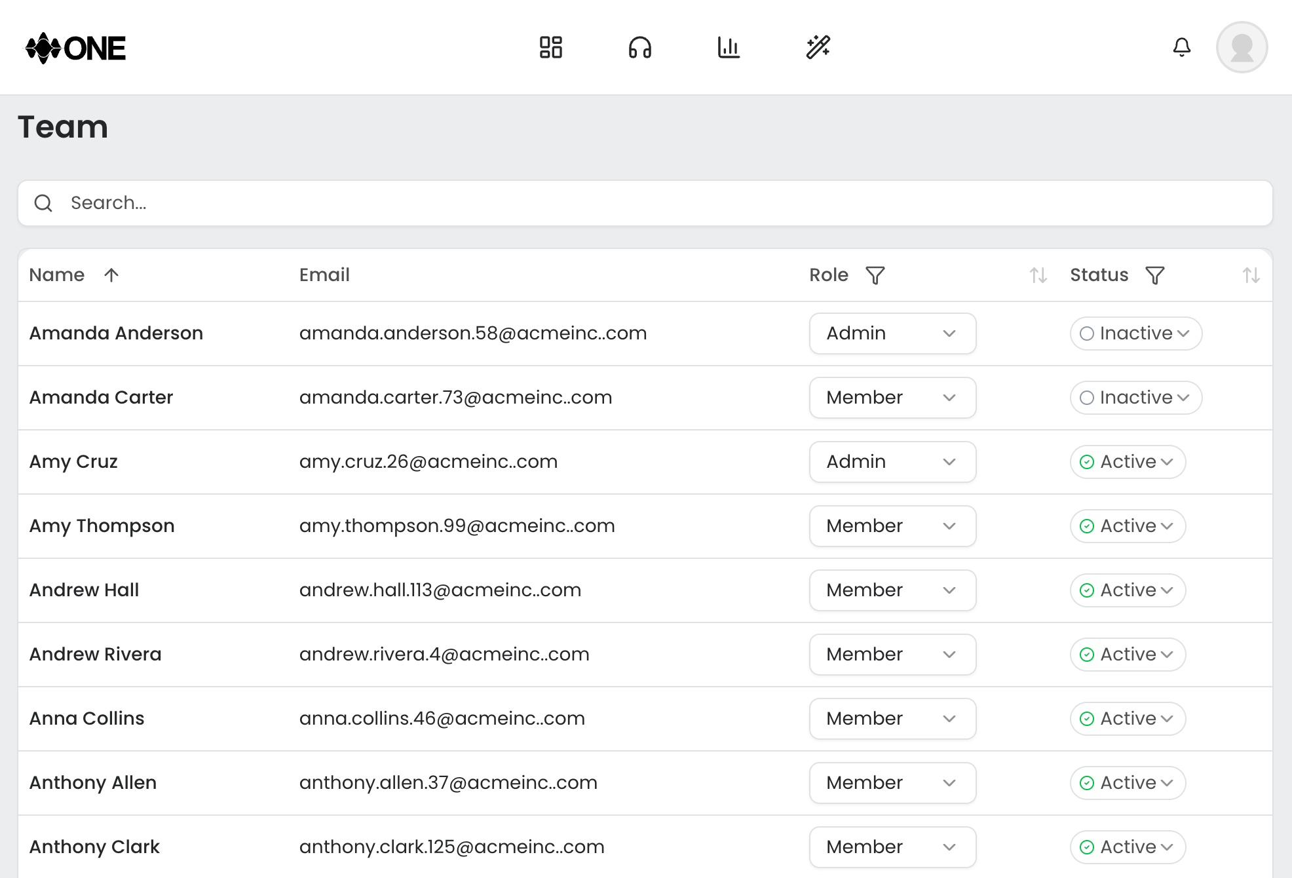Click the user profile avatar
Image resolution: width=1292 pixels, height=878 pixels.
pos(1242,47)
